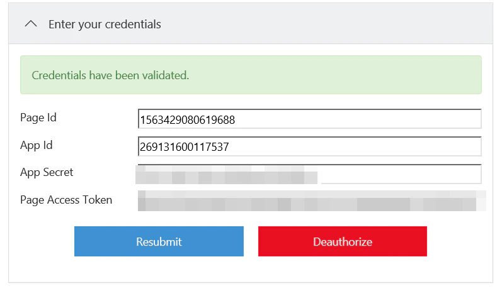Click the Enter your credentials header text
The width and height of the screenshot is (502, 296).
tap(105, 25)
